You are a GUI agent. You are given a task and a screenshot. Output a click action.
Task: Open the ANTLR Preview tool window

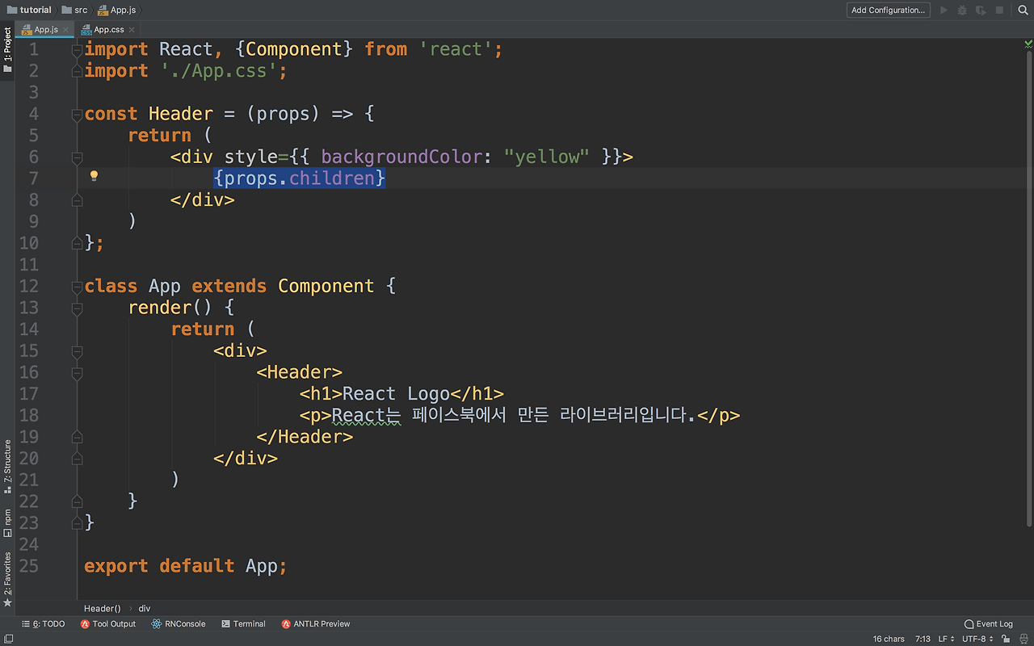[316, 624]
